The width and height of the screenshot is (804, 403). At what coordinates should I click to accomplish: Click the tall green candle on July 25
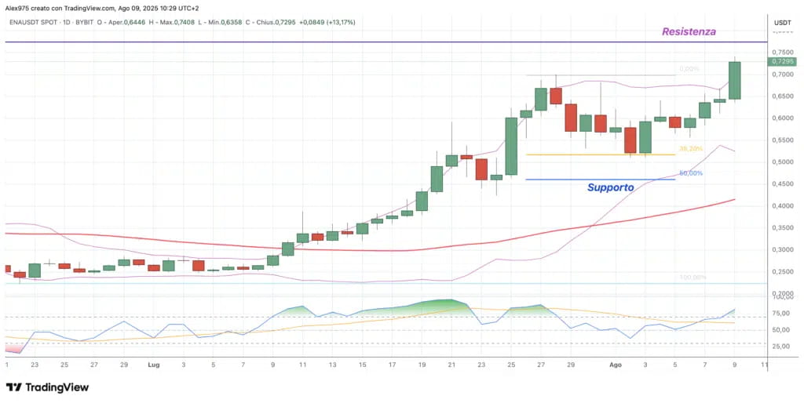point(510,146)
